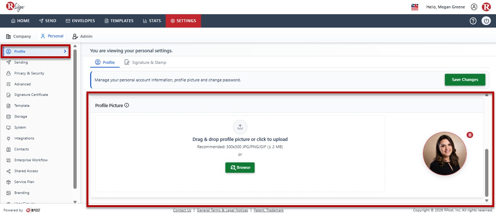Open Contacts in the sidebar
This screenshot has width=496, height=215.
[x=21, y=149]
